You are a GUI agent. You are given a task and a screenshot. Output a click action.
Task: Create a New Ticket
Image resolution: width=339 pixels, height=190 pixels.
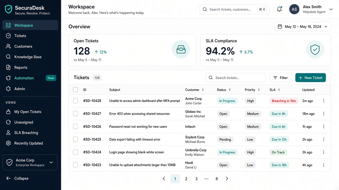point(310,78)
